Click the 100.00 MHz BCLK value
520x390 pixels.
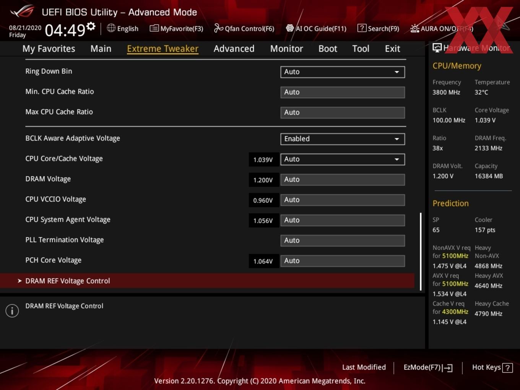(x=449, y=120)
